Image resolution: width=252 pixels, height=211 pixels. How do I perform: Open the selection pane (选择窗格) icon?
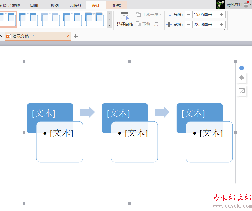coord(125,16)
